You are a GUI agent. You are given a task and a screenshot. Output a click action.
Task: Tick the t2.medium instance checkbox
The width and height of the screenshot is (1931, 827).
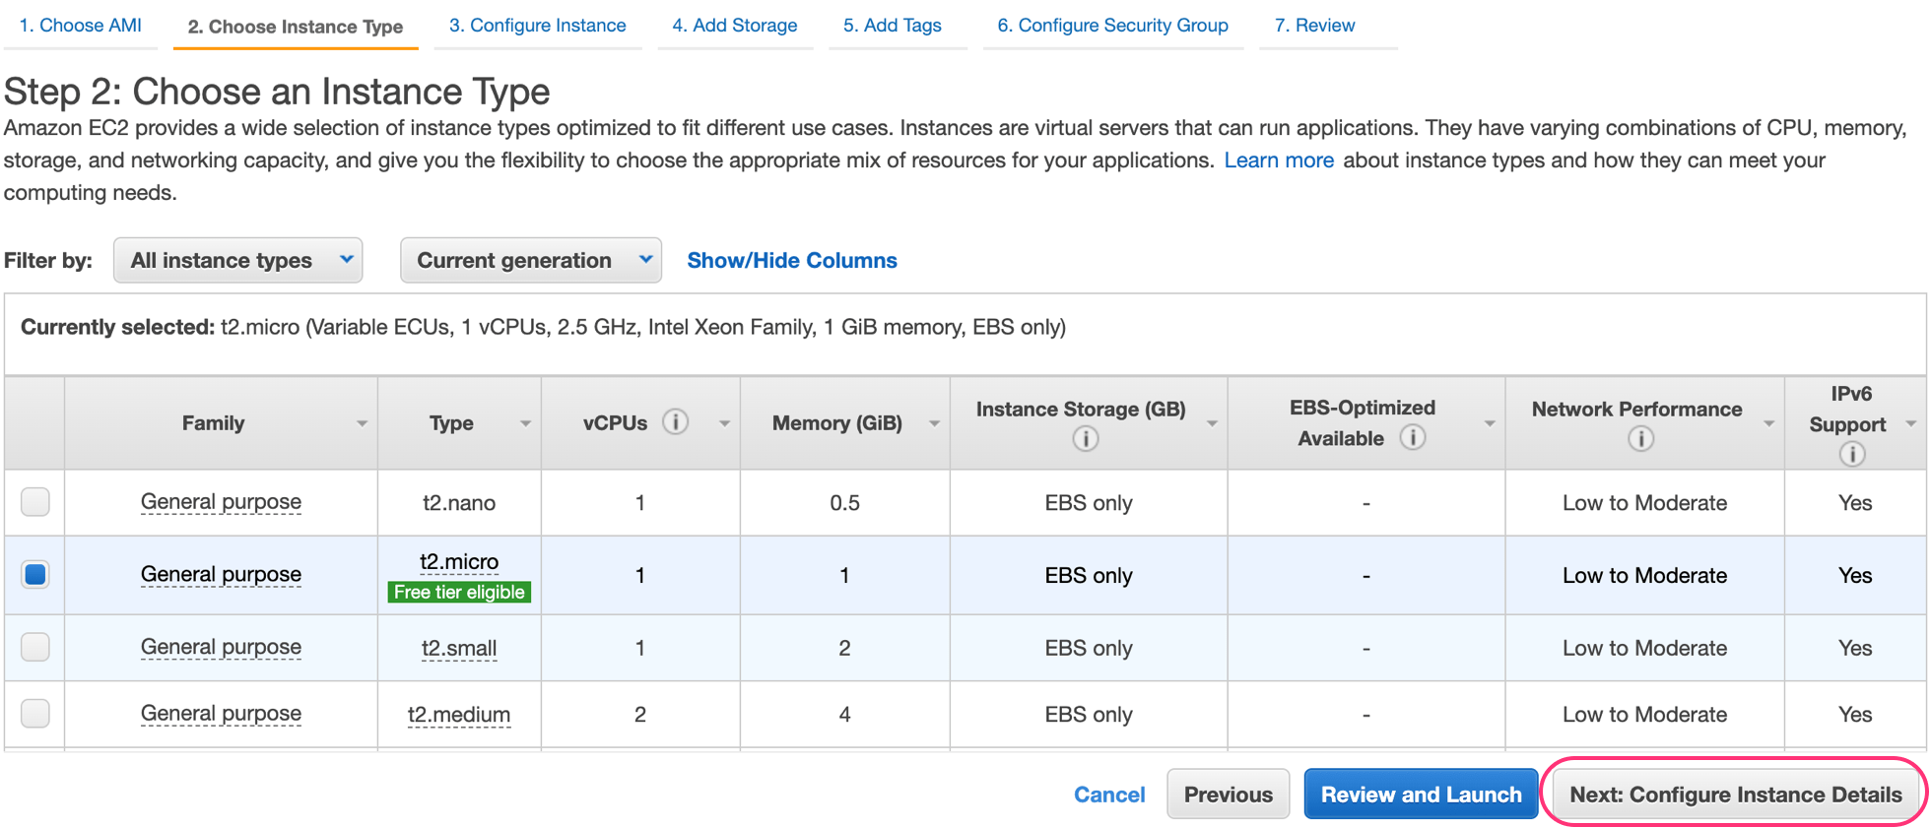click(35, 713)
